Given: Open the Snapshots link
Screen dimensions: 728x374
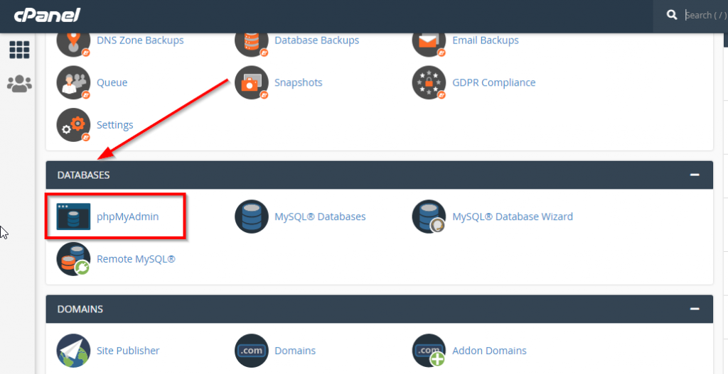Looking at the screenshot, I should pos(298,83).
